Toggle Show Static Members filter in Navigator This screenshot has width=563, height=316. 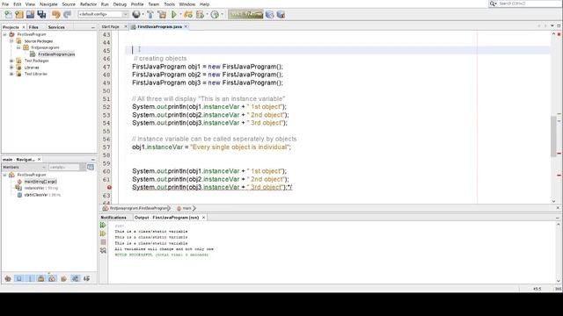coord(30,278)
